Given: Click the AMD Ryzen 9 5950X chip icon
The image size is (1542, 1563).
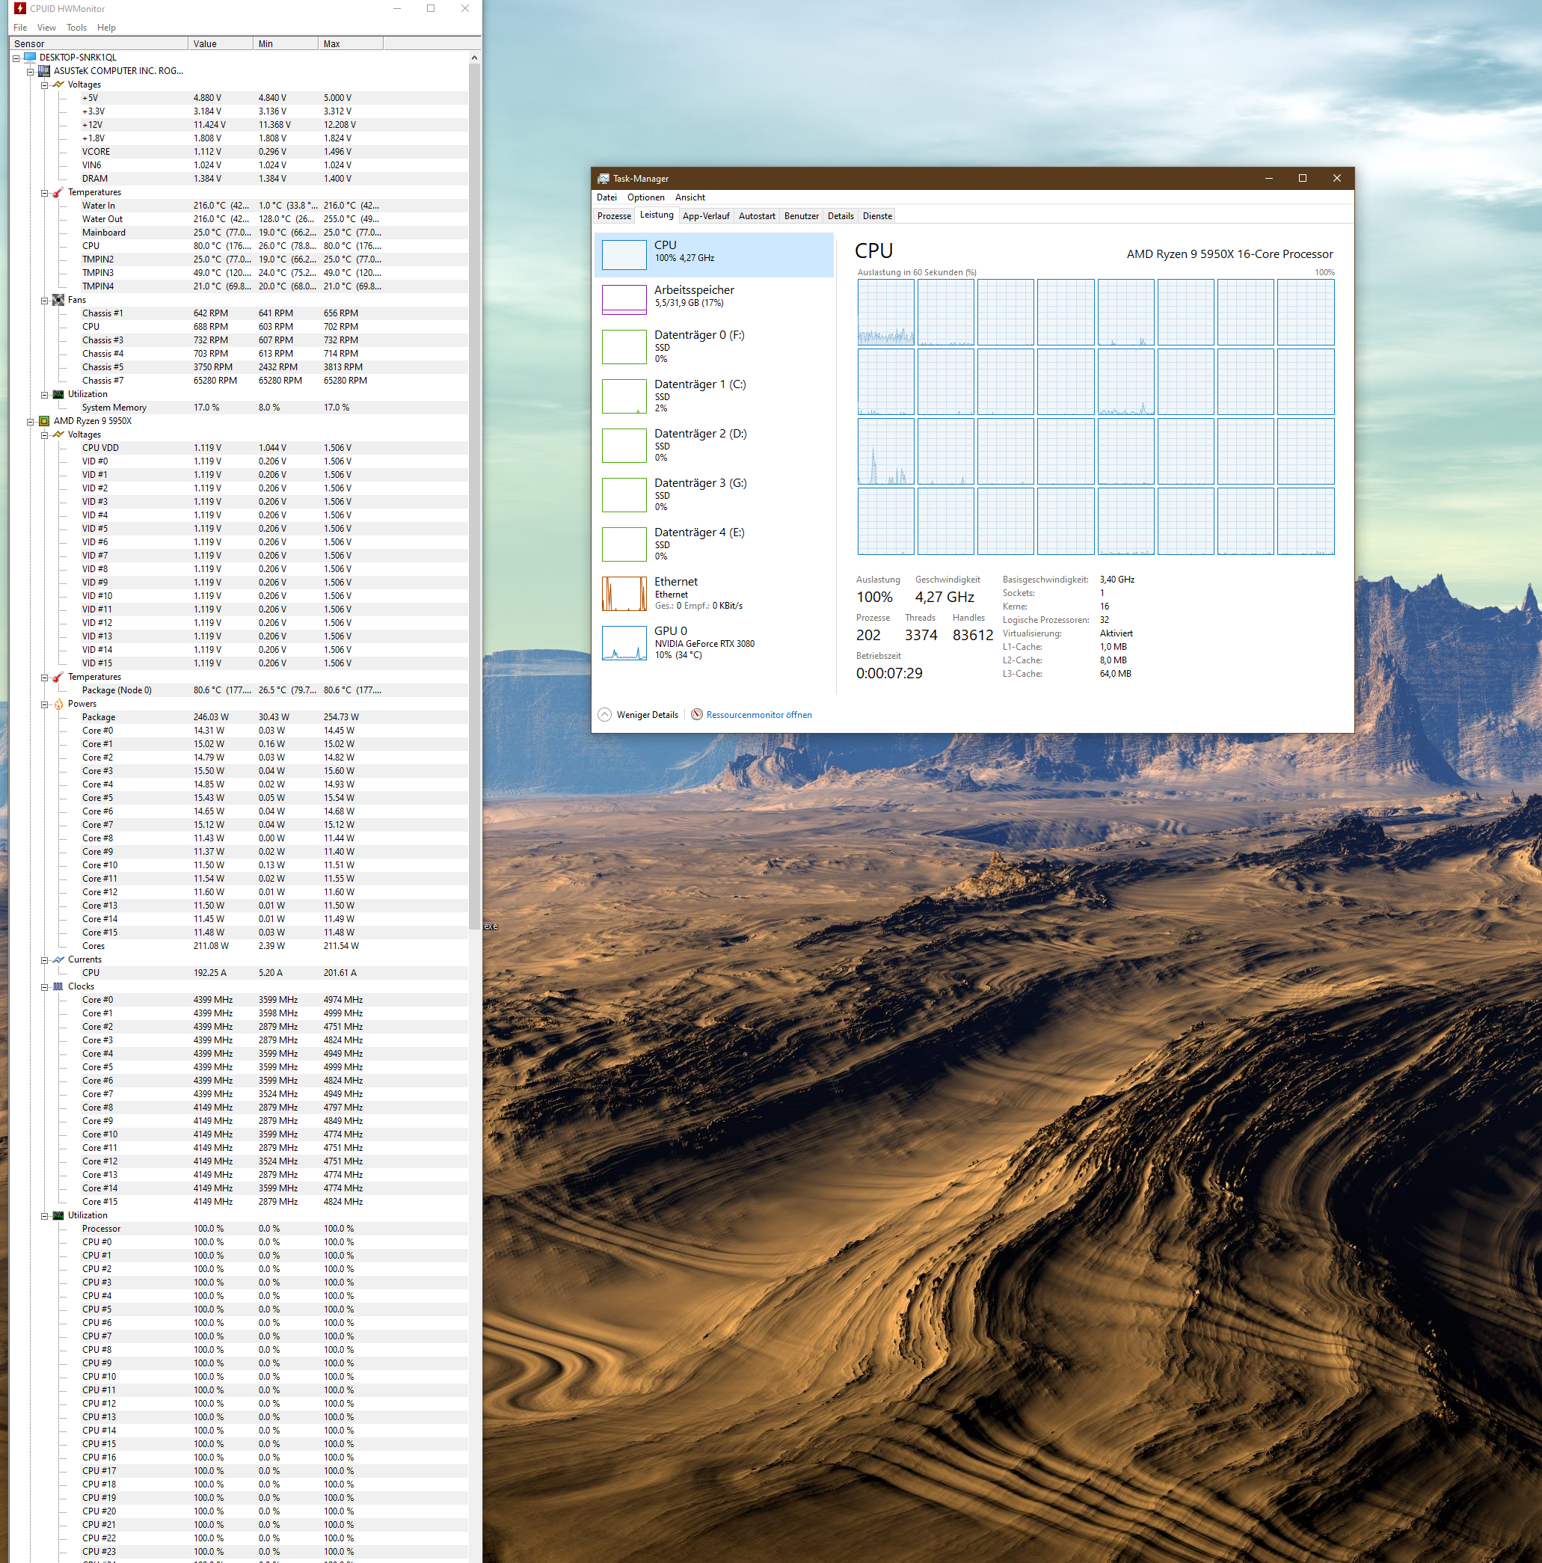Looking at the screenshot, I should pyautogui.click(x=45, y=421).
